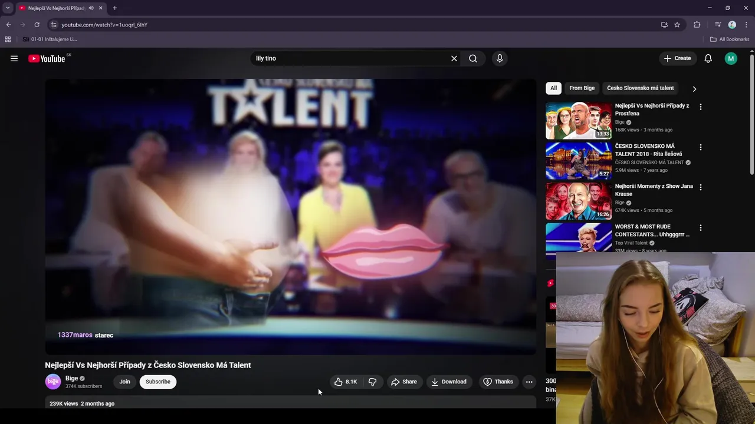Open the YouTube guide hamburger menu

14,58
